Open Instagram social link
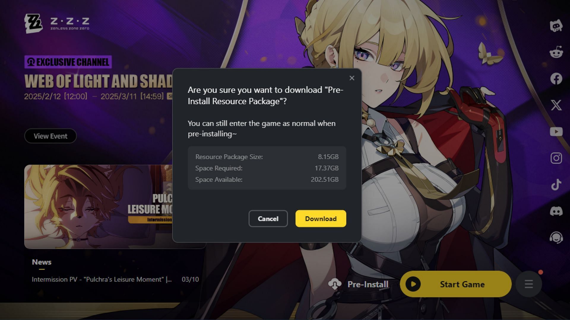The image size is (570, 320). [556, 158]
